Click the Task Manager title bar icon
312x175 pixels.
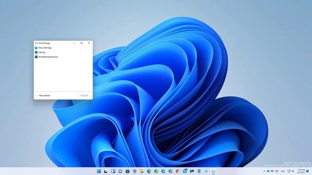click(x=36, y=43)
